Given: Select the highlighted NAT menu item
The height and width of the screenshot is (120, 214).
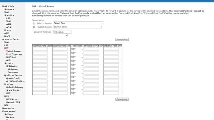Looking at the screenshot, I should pos(6,48).
